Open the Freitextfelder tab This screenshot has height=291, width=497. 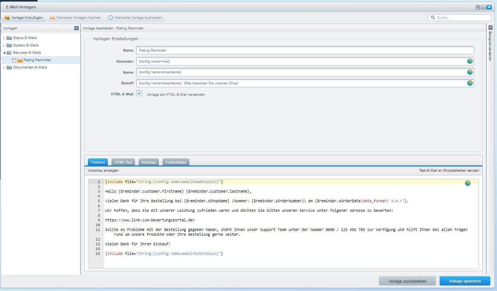click(176, 162)
